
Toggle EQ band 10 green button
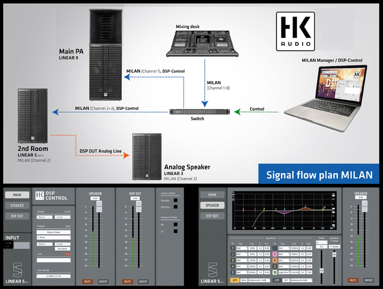point(275,272)
